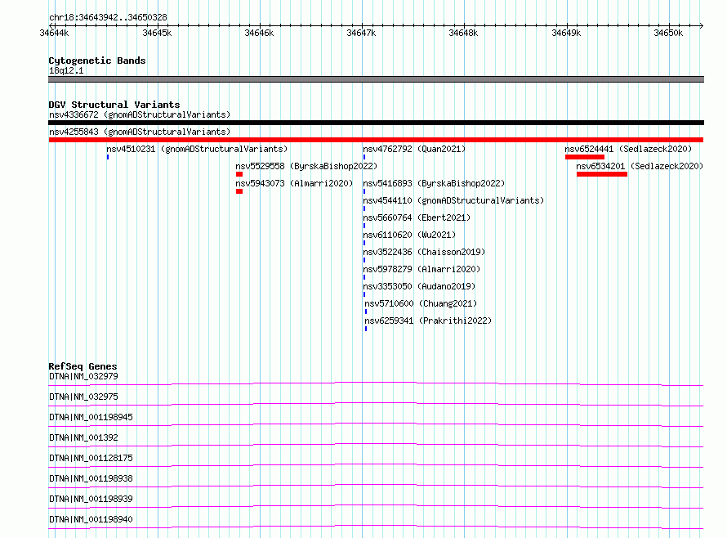Screen dimensions: 727x538
Task: Open transcript DTNA|NM_001198939 label
Action: (91, 499)
